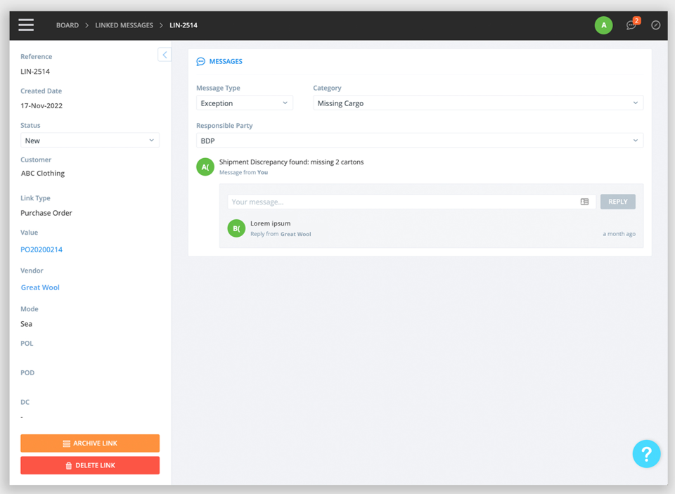Open the template icon in message box
The image size is (675, 494).
point(584,202)
